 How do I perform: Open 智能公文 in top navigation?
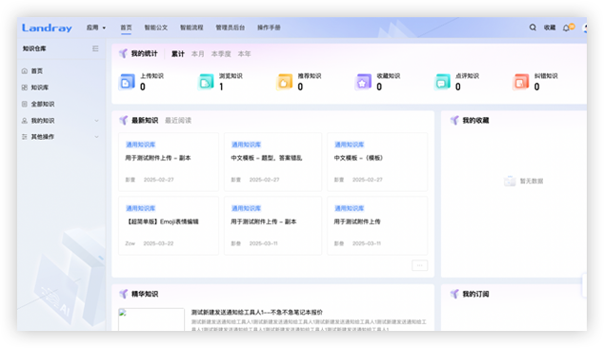(156, 28)
